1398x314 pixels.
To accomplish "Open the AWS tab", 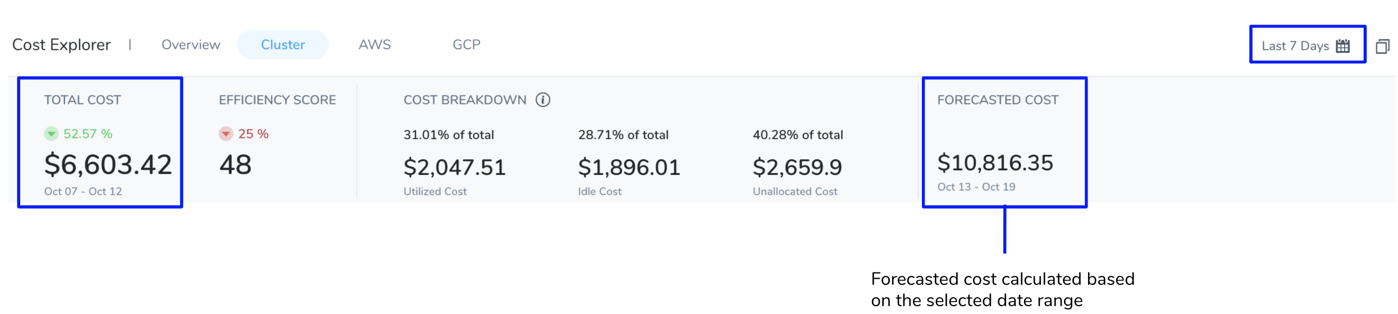I will (x=374, y=45).
